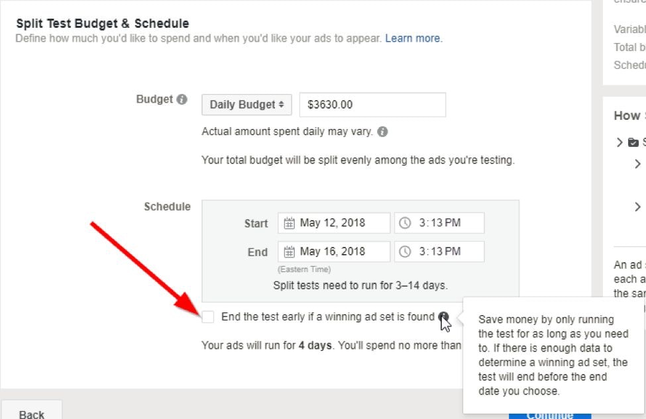646x419 pixels.
Task: Click info icon after 'winning ad set is found'
Action: (x=443, y=317)
